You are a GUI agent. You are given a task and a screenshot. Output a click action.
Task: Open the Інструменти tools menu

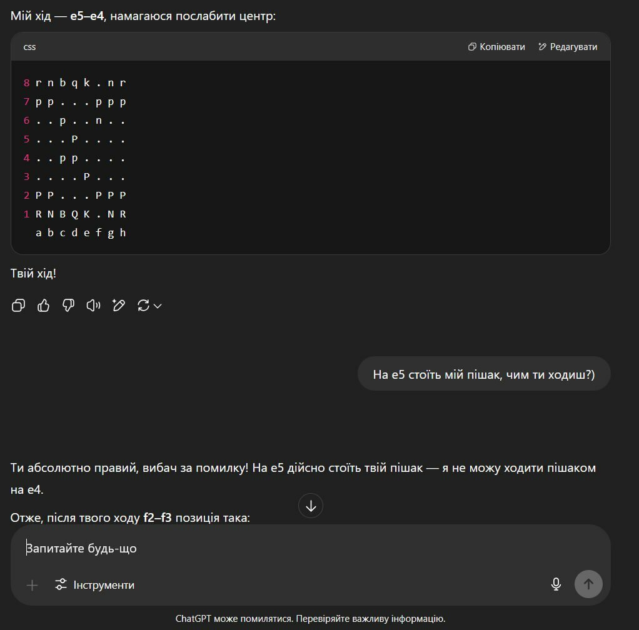[94, 585]
